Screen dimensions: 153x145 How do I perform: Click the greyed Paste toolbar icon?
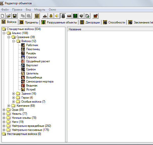tap(29, 16)
